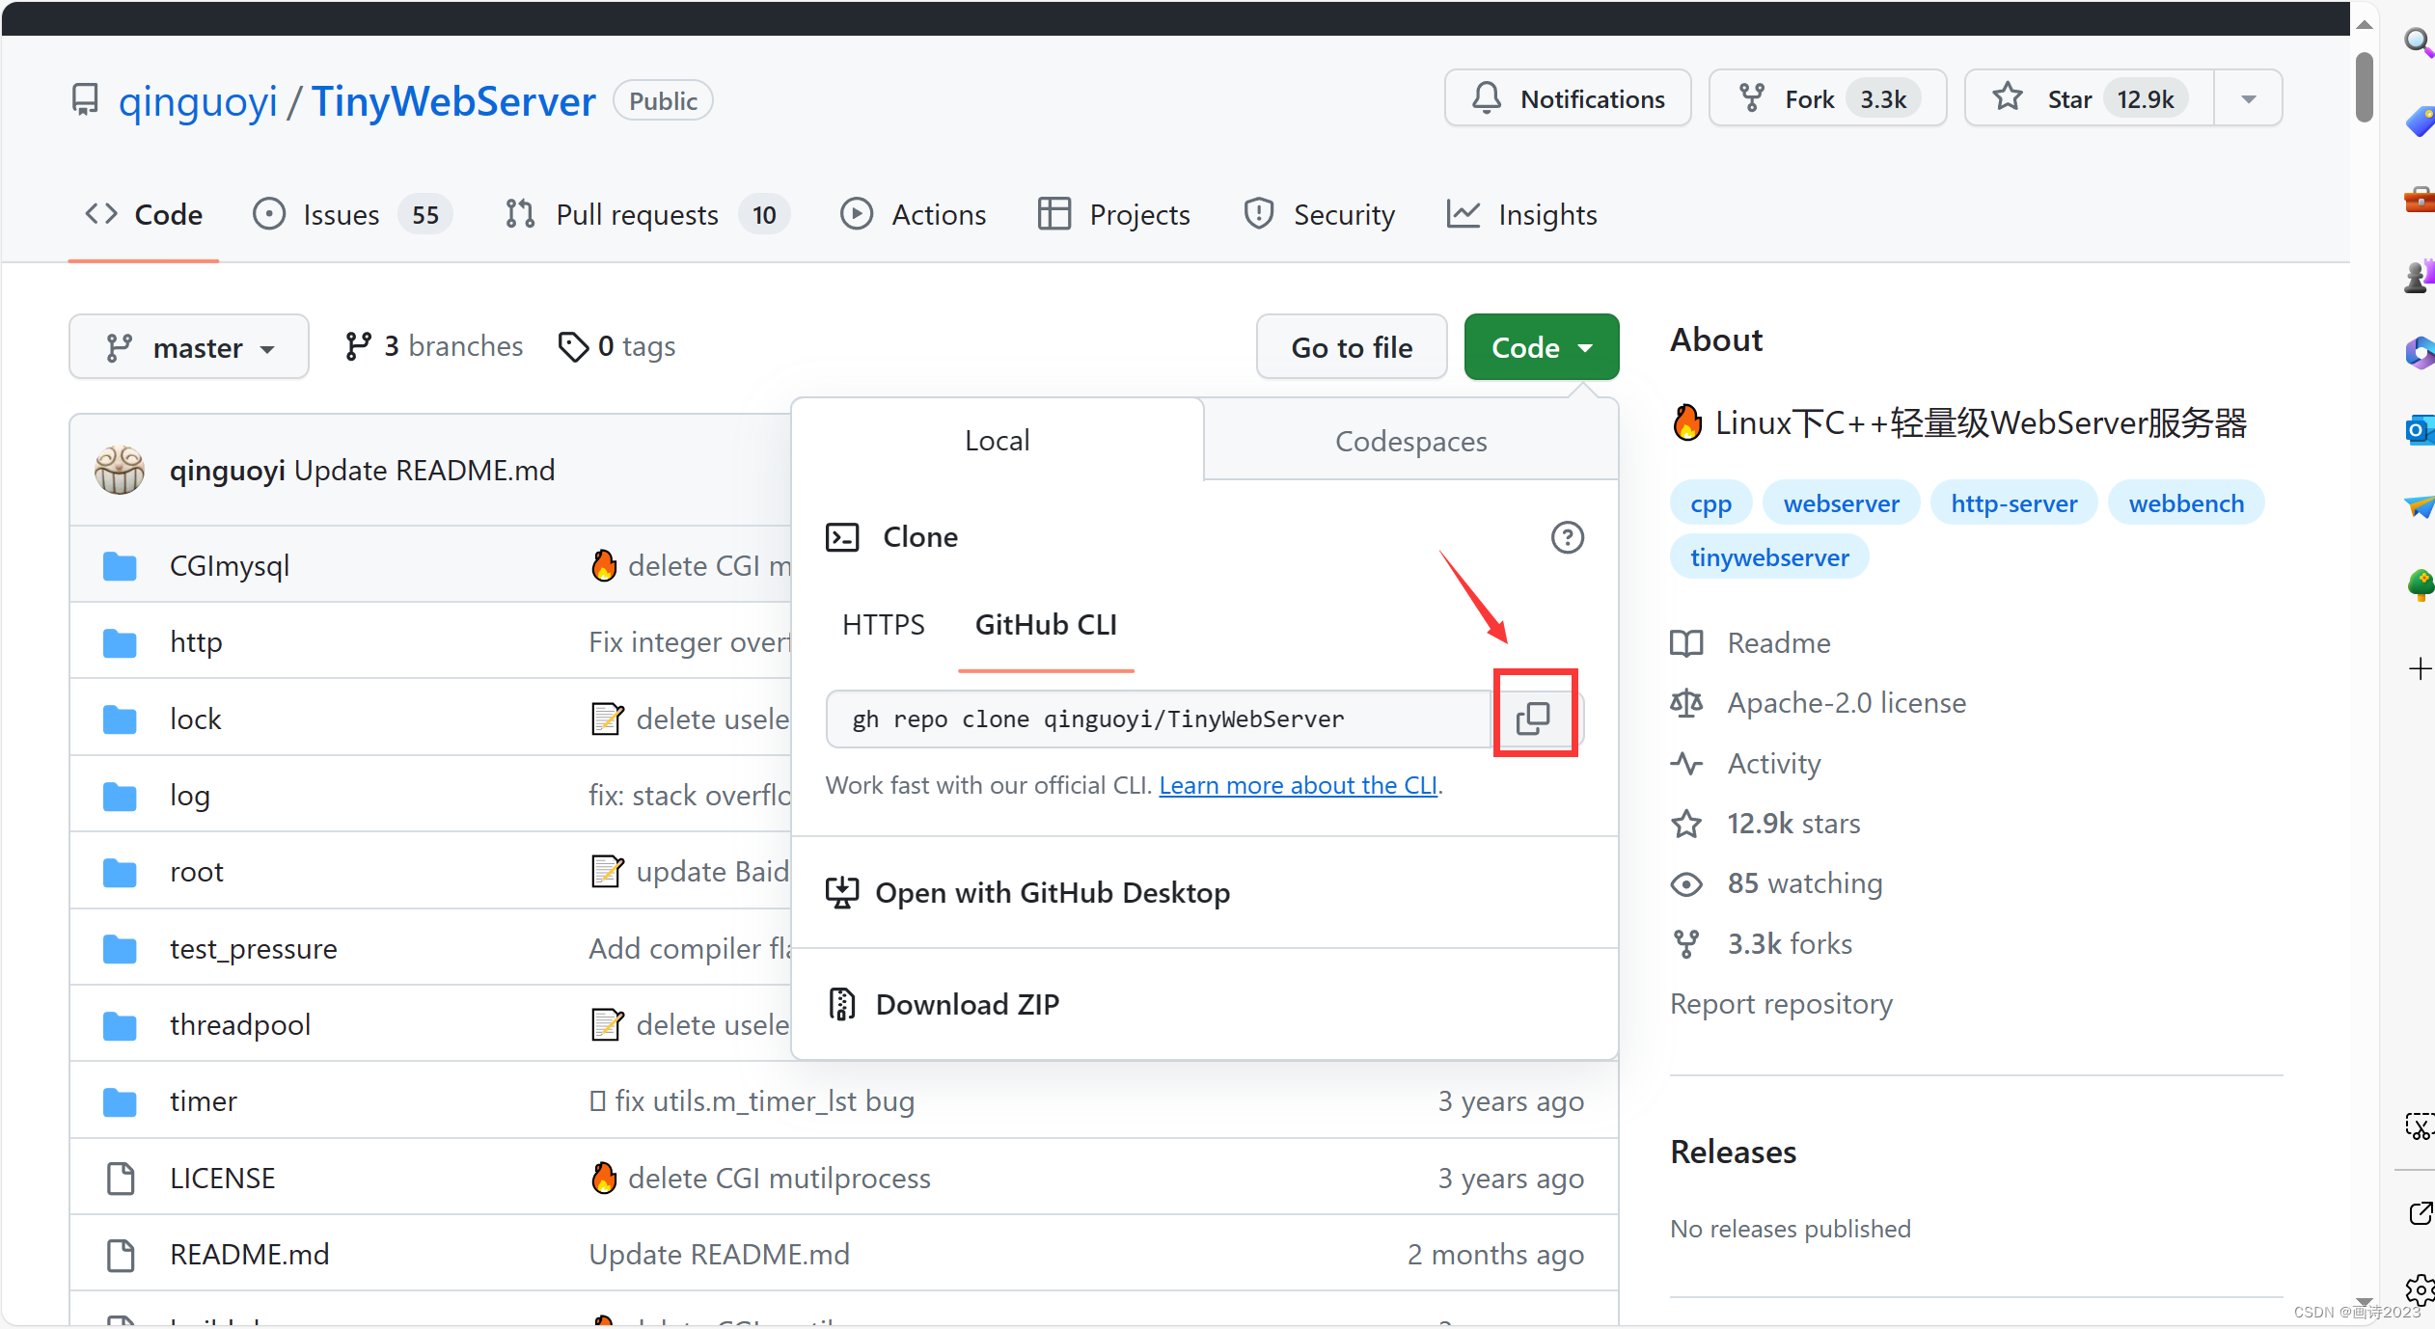Choose the HTTPS clone option
The width and height of the screenshot is (2435, 1329).
[x=883, y=625]
